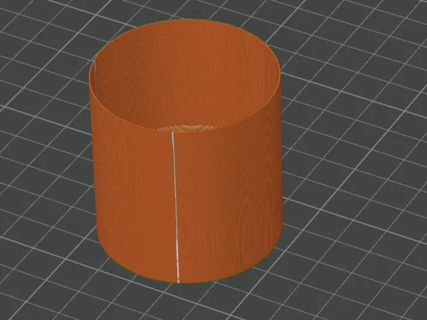Click the white seam line on cylinder front
This screenshot has width=427, height=320.
pyautogui.click(x=176, y=207)
